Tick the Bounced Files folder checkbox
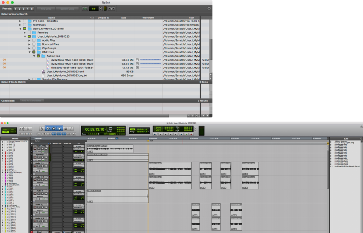363x233 pixels. (x=34, y=44)
